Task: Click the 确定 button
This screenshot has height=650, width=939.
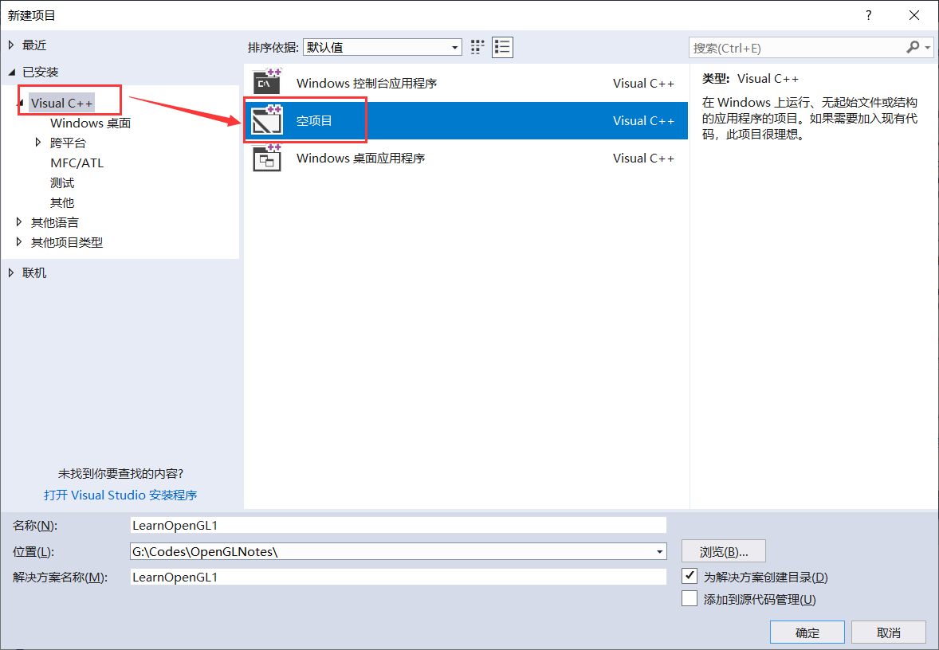Action: pos(807,632)
